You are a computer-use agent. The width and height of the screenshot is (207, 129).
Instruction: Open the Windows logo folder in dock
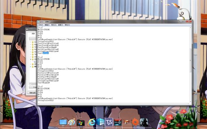[80, 123]
